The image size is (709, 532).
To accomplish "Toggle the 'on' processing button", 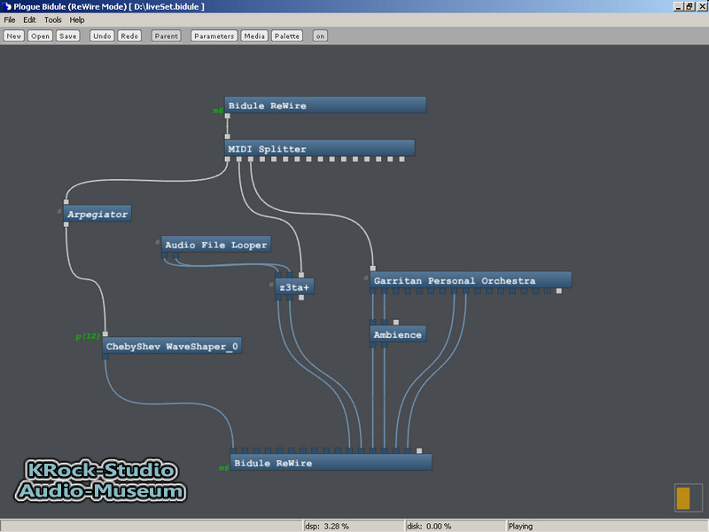I will 320,36.
